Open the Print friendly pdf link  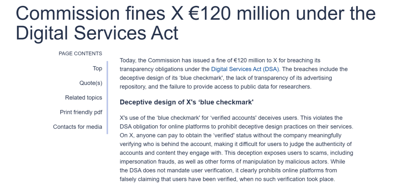(81, 112)
